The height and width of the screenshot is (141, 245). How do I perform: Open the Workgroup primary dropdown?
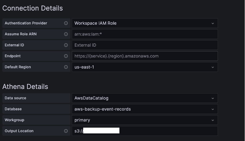point(145,120)
